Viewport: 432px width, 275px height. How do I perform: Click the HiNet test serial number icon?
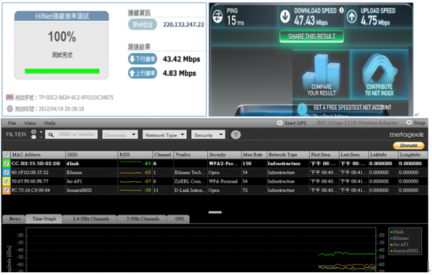(x=9, y=97)
